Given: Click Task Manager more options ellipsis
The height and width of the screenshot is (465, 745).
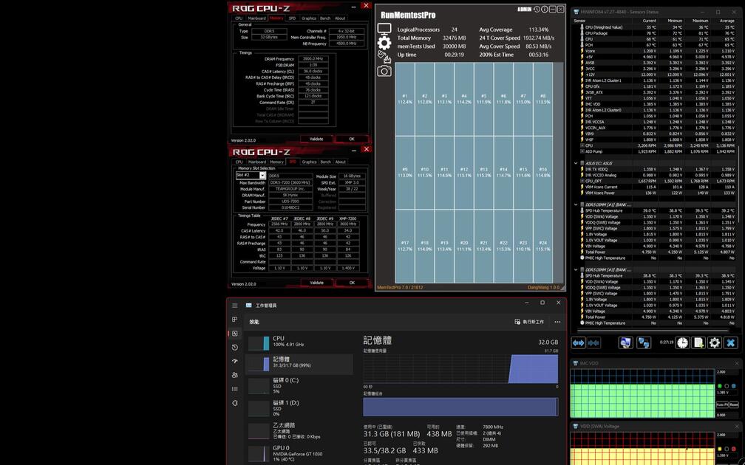Looking at the screenshot, I should [557, 322].
